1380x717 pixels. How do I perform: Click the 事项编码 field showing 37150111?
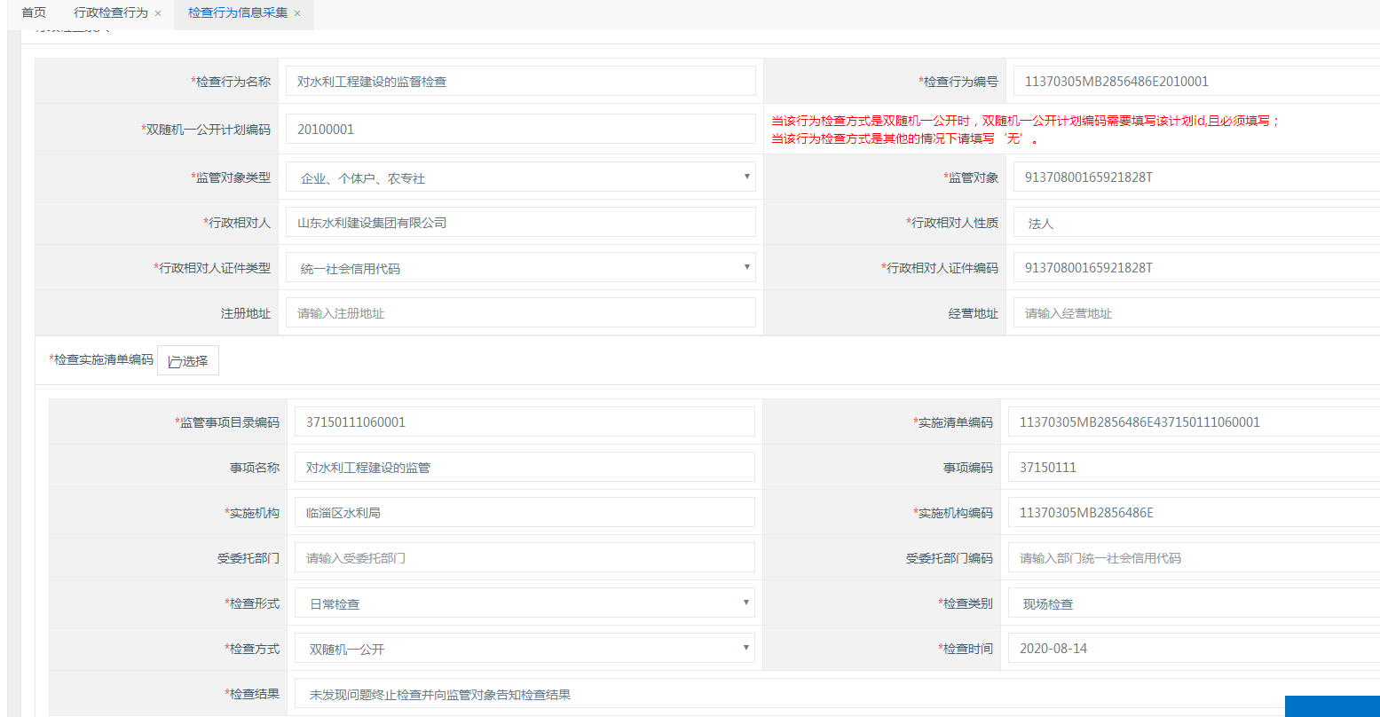click(x=1194, y=467)
